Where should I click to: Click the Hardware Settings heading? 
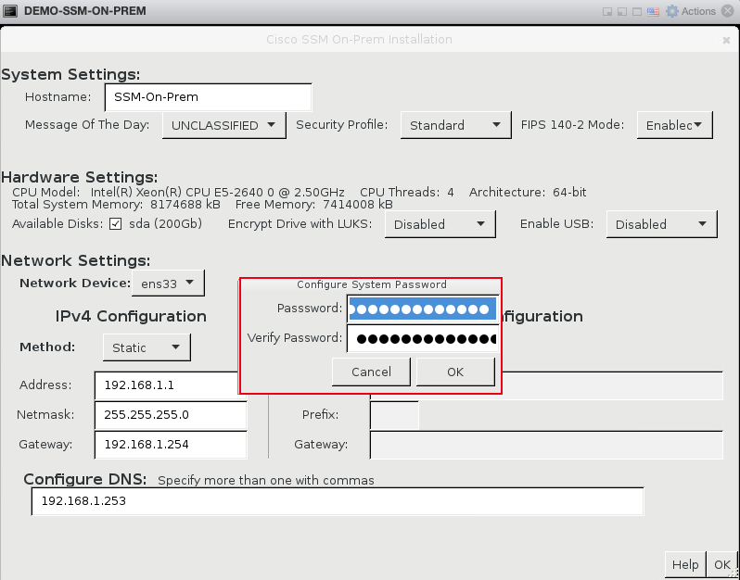tap(80, 177)
